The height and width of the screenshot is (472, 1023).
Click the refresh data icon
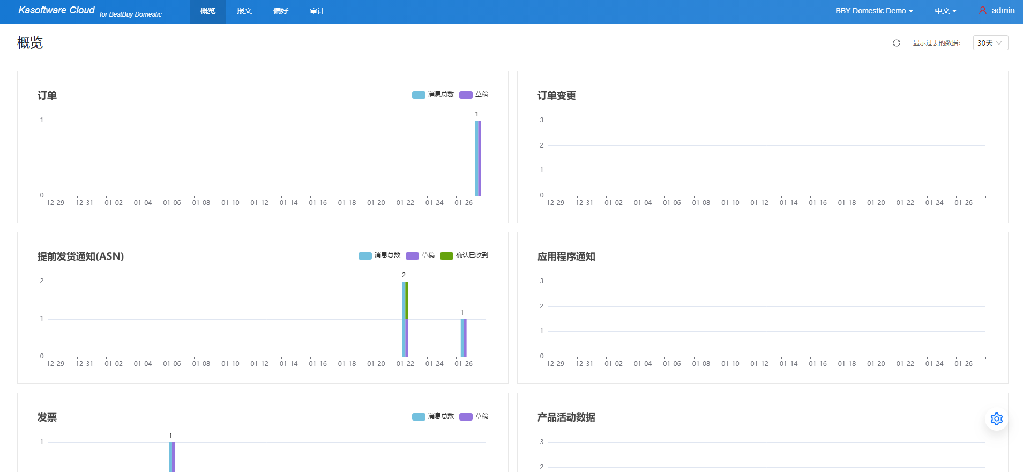click(896, 43)
